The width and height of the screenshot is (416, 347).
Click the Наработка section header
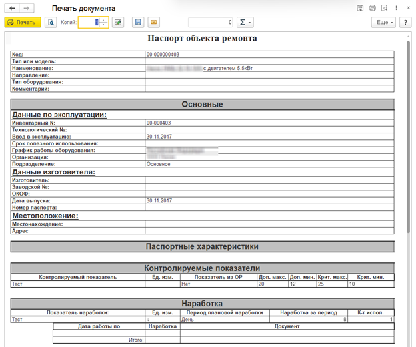202,304
